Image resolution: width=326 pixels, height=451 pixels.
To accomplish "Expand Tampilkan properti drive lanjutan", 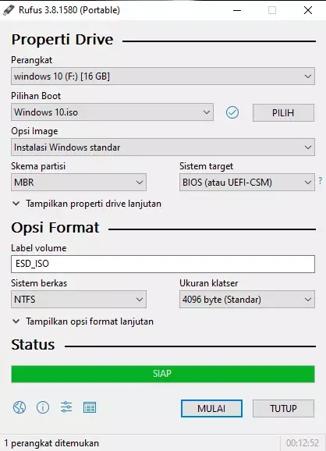I will 87,204.
